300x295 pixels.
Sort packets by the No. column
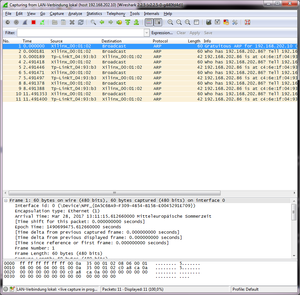tap(12, 41)
